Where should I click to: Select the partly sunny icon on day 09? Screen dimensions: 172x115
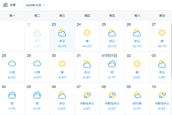137,95
